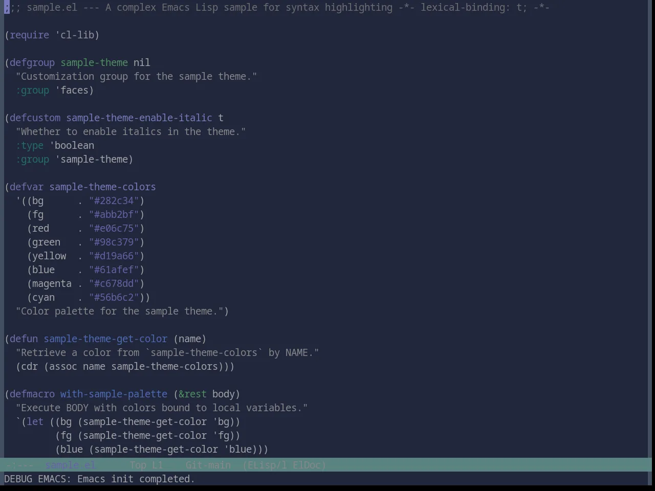Click the "#e06c75" color string

pyautogui.click(x=114, y=228)
